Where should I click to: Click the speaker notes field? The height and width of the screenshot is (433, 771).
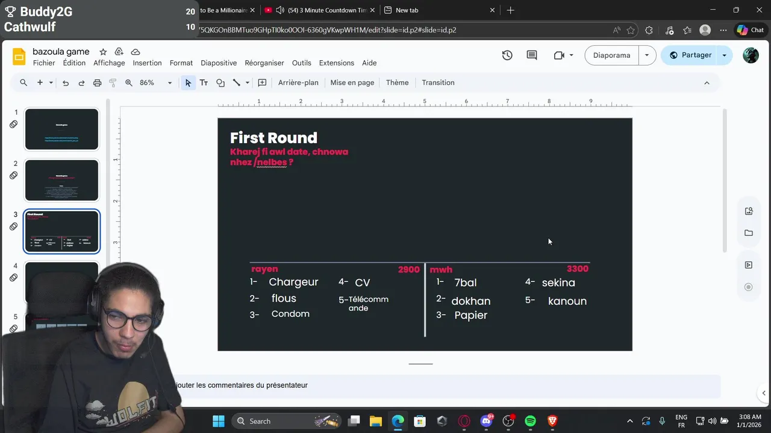coord(446,385)
